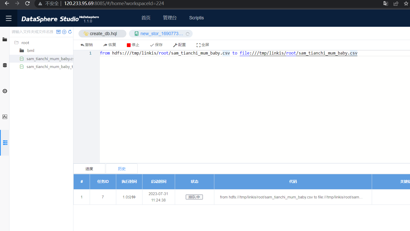Screen dimensions: 410x231
Task: Open the database sidebar icon
Action: coord(5,65)
